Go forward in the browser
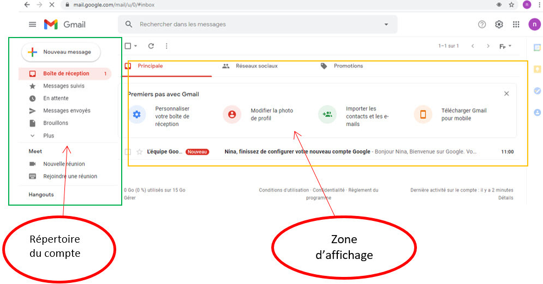 39,5
